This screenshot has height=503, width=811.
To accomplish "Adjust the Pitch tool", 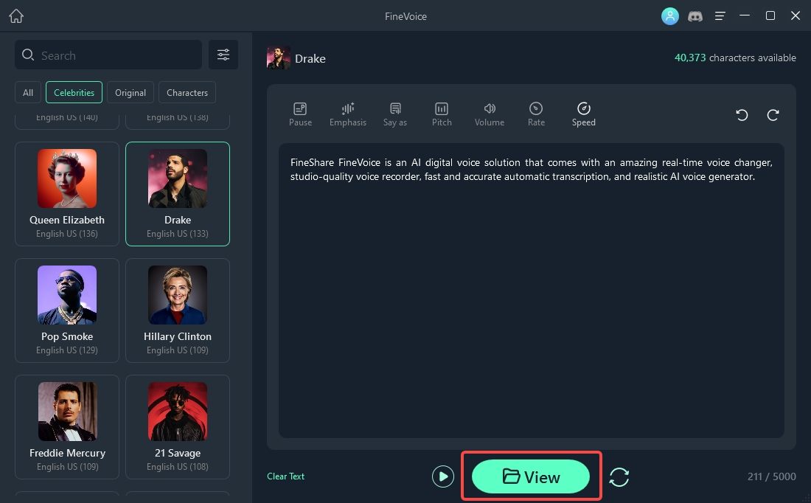I will click(x=442, y=114).
